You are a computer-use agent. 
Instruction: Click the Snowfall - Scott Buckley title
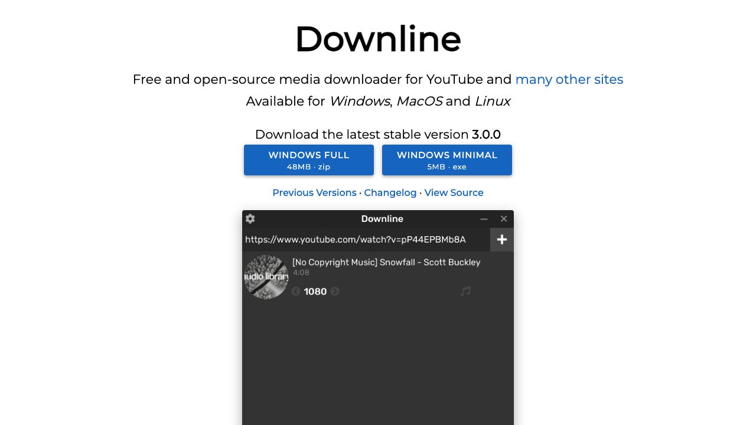point(386,262)
